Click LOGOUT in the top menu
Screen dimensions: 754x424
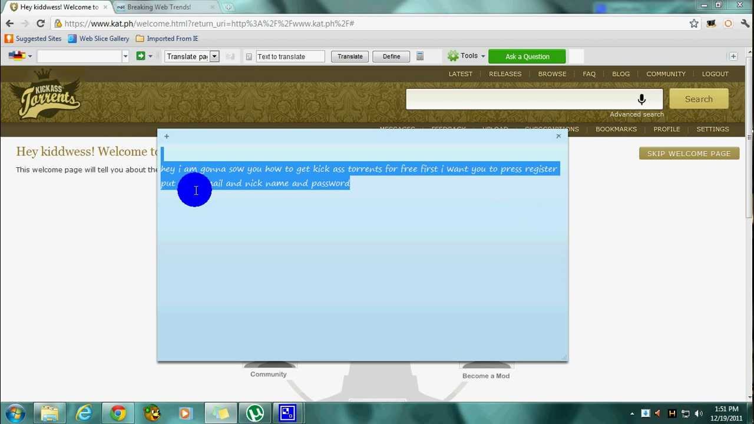(715, 74)
